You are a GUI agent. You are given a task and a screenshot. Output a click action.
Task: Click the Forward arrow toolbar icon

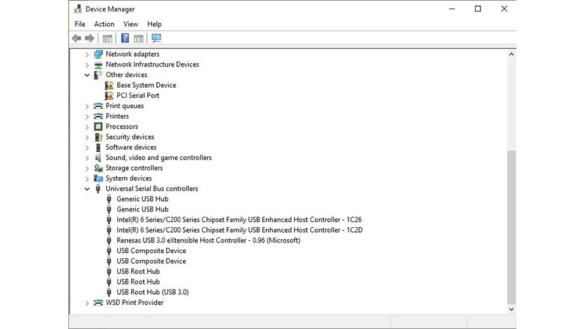point(90,38)
